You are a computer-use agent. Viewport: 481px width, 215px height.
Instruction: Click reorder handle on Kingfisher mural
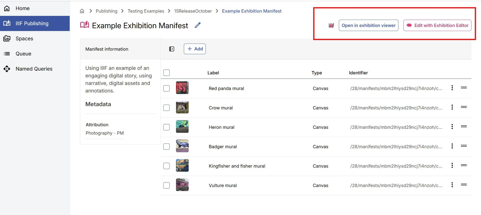pyautogui.click(x=464, y=165)
